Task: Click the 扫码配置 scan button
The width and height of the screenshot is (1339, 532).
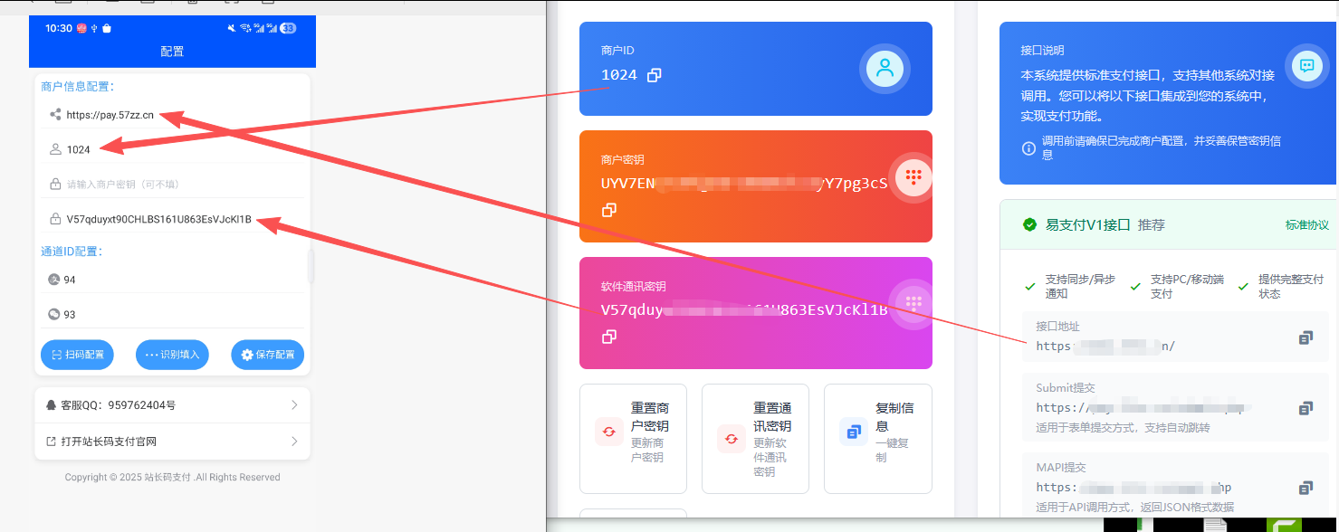Action: point(77,355)
